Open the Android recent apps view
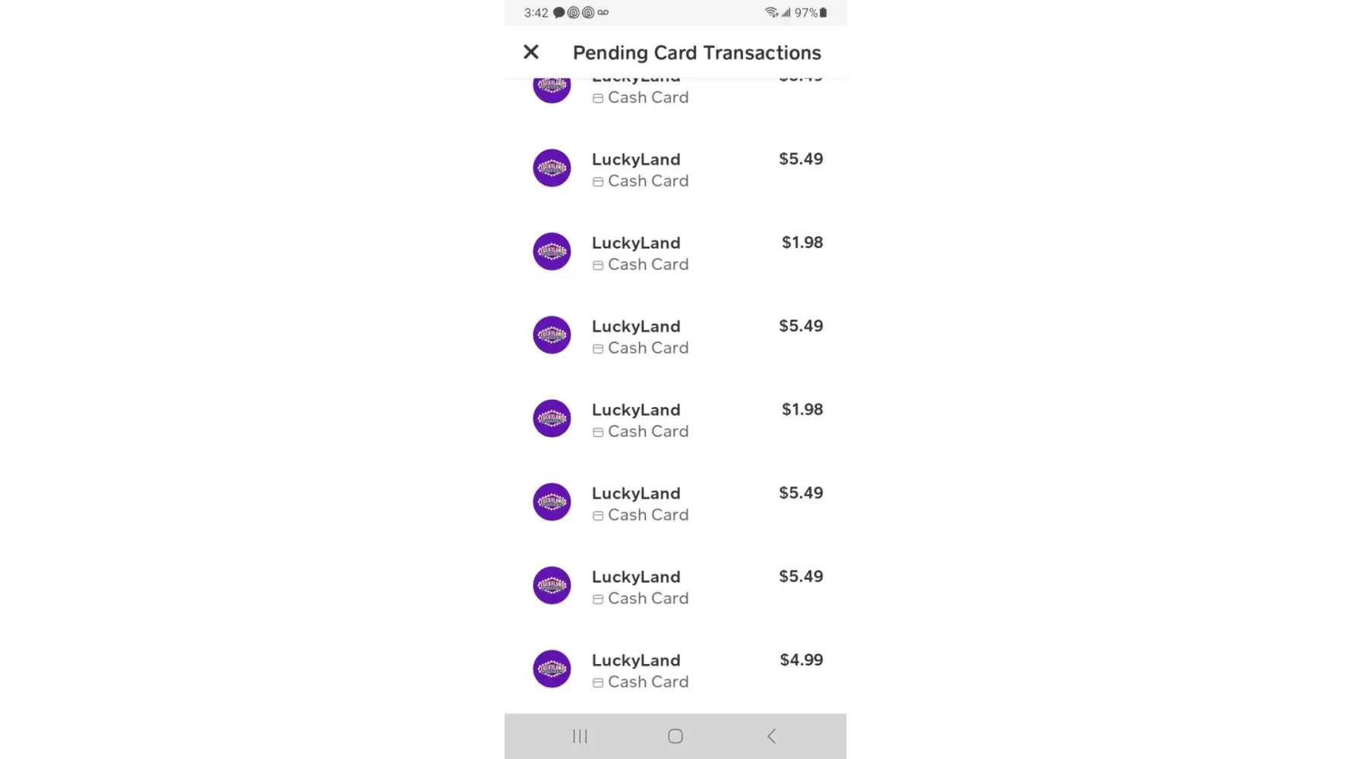This screenshot has height=759, width=1351. click(580, 736)
